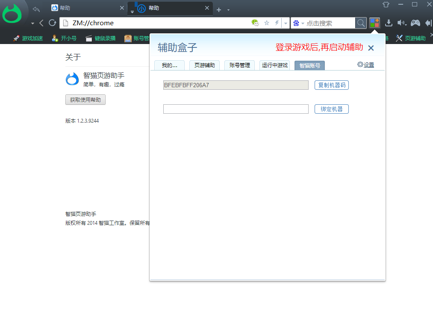Open the tab list dropdown next to new tab

pyautogui.click(x=228, y=10)
